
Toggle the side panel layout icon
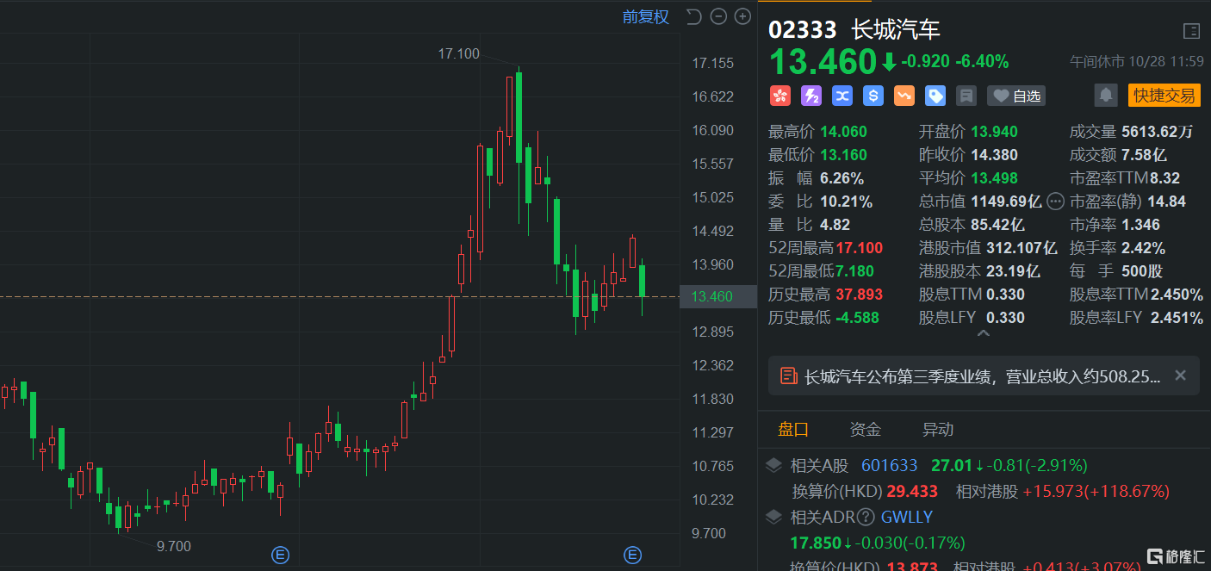(x=1191, y=31)
